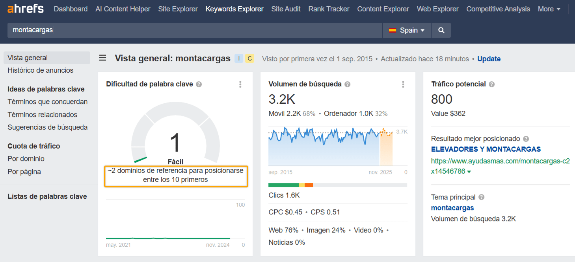575x262 pixels.
Task: Open the hamburger menu beside Vista general title
Action: tap(102, 58)
